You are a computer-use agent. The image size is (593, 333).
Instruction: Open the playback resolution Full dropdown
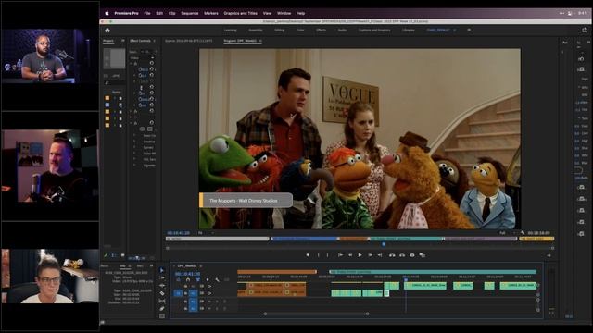coord(507,233)
